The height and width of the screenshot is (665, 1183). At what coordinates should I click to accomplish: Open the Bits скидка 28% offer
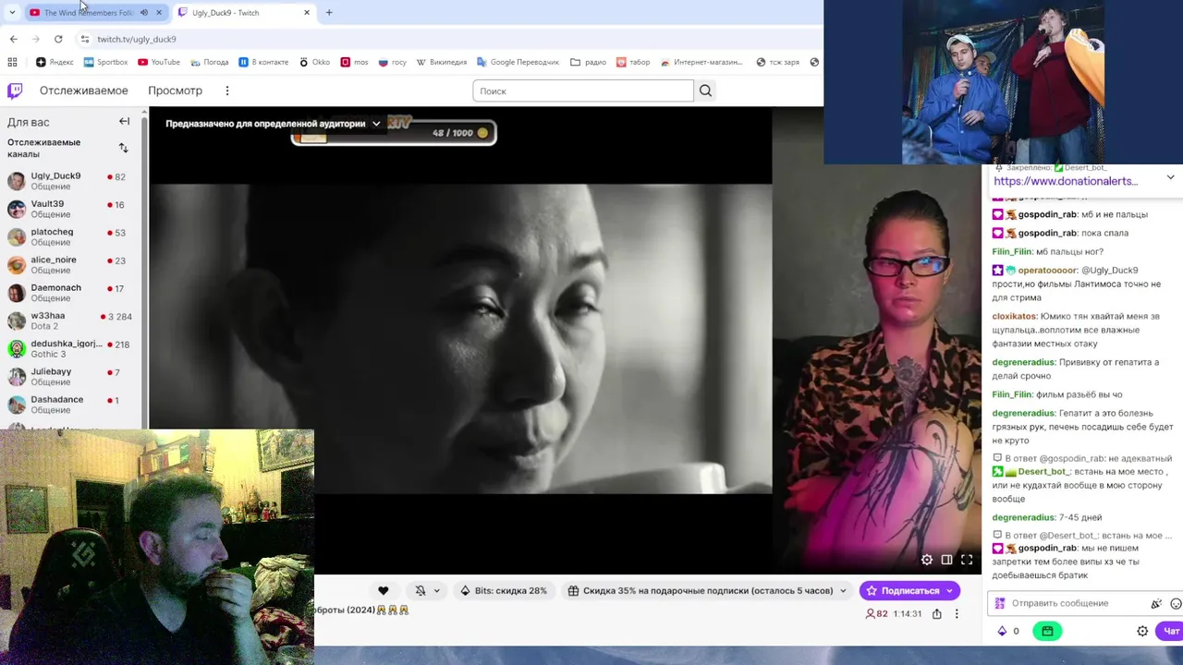(504, 590)
